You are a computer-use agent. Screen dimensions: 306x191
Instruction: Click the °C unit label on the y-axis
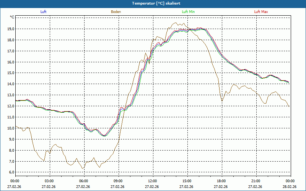pos(12,17)
